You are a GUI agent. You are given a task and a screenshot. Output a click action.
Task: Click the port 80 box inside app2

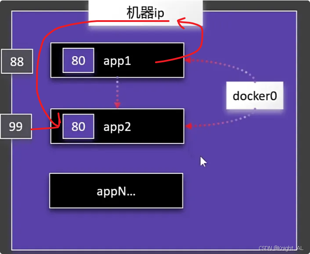(78, 126)
